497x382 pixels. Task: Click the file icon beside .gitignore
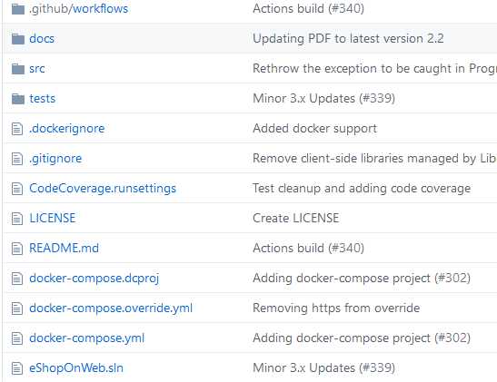[17, 159]
